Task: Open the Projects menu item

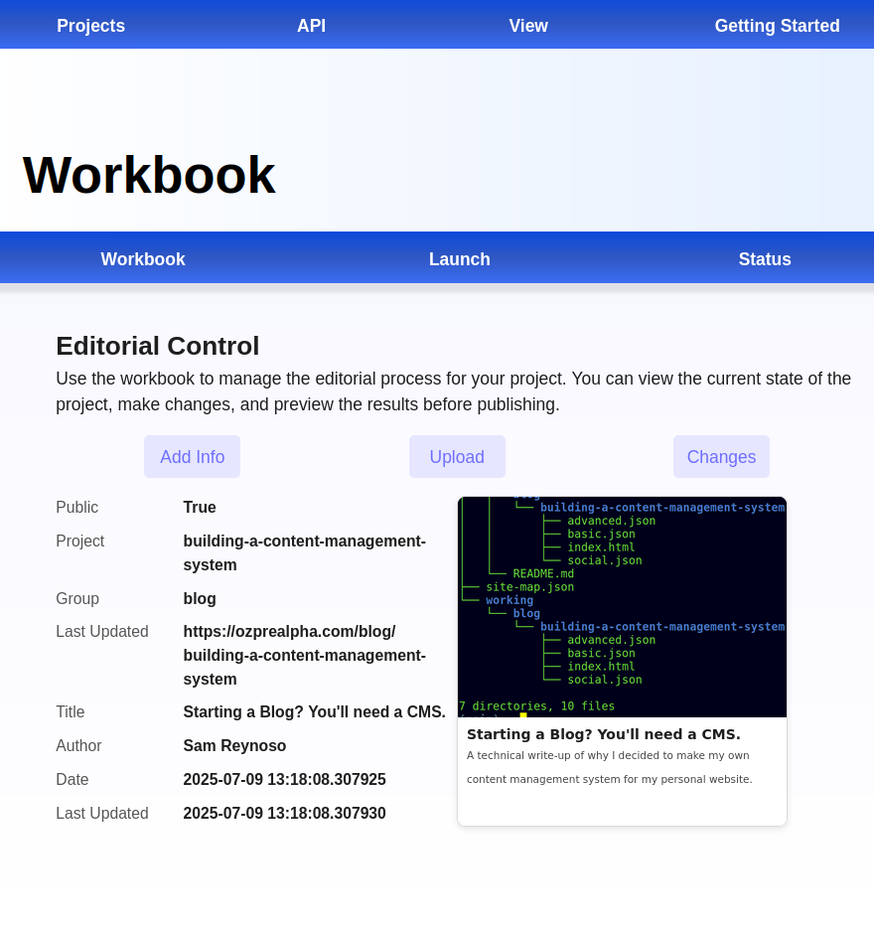Action: coord(90,26)
